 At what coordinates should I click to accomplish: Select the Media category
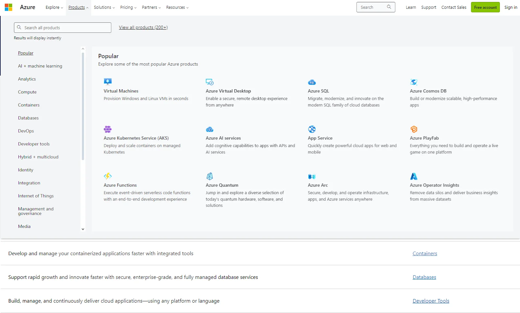[24, 227]
